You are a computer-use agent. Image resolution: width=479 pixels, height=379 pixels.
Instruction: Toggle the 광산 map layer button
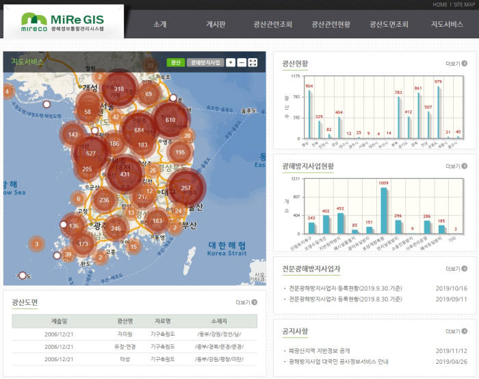coord(176,62)
